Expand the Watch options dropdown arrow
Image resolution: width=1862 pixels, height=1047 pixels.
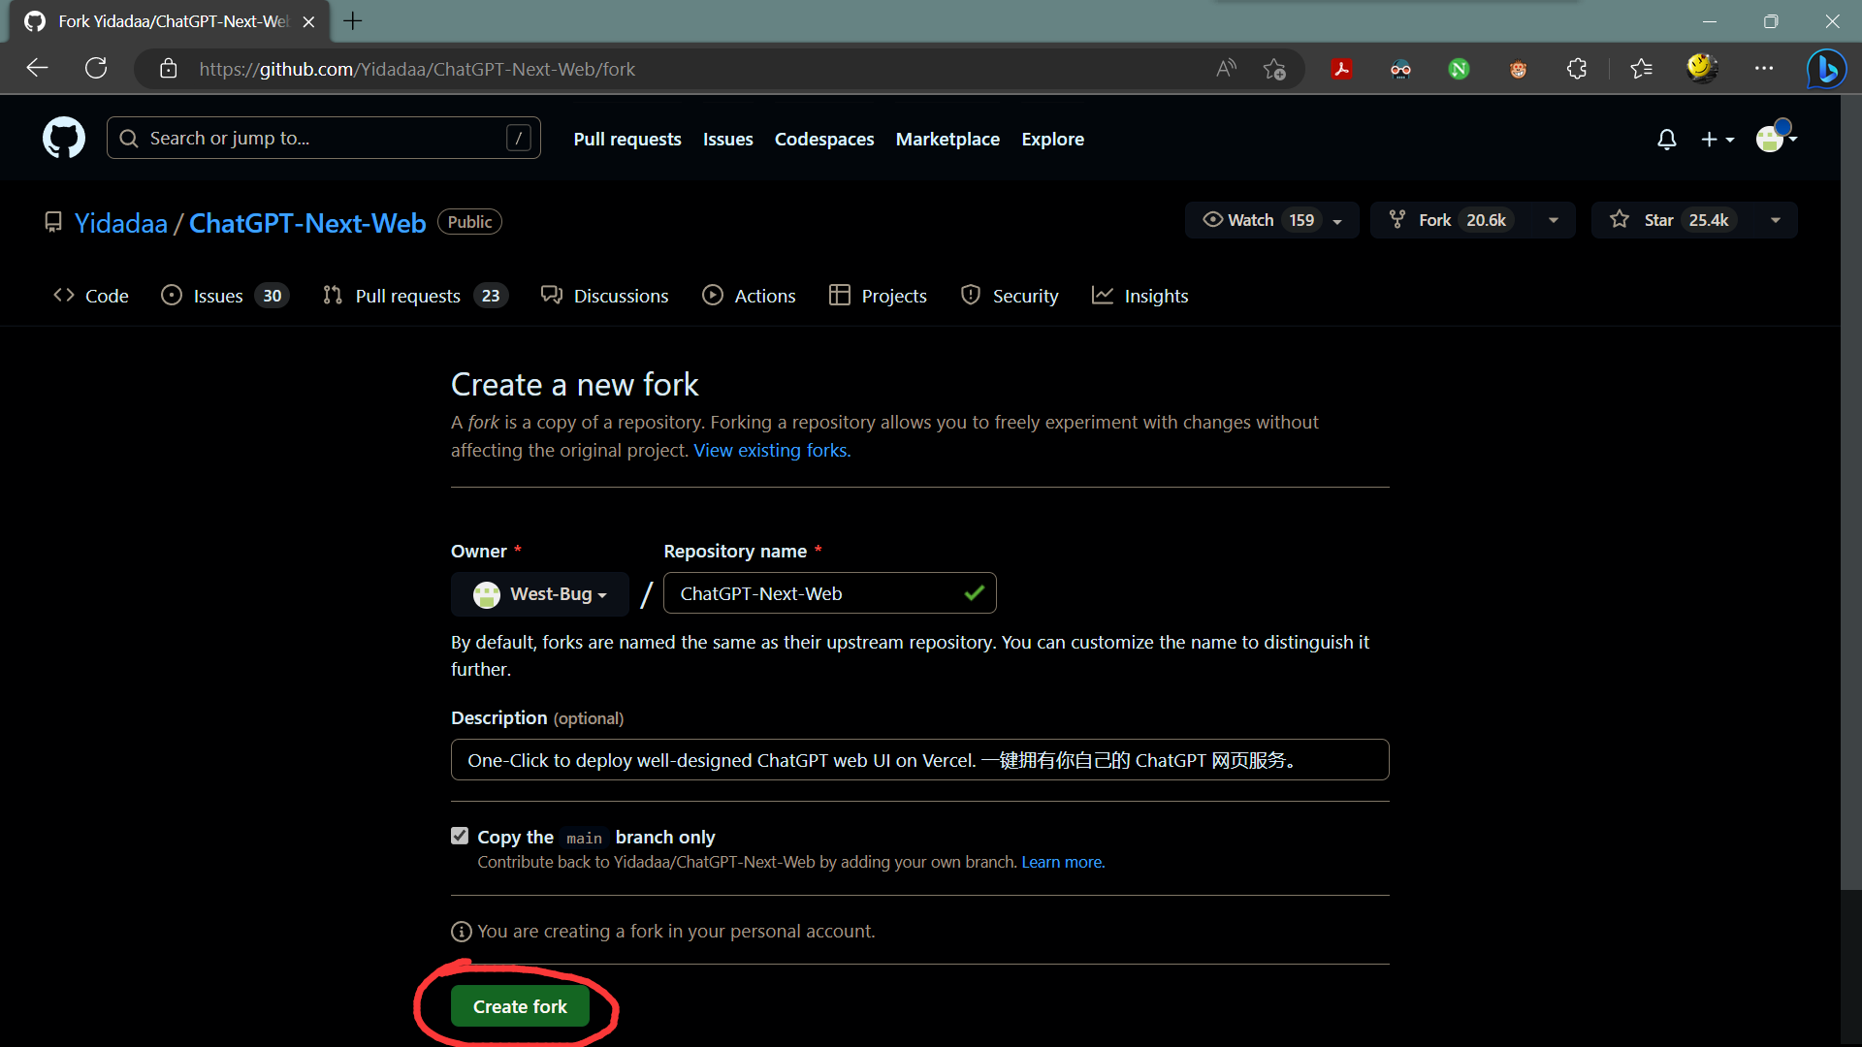click(1337, 221)
